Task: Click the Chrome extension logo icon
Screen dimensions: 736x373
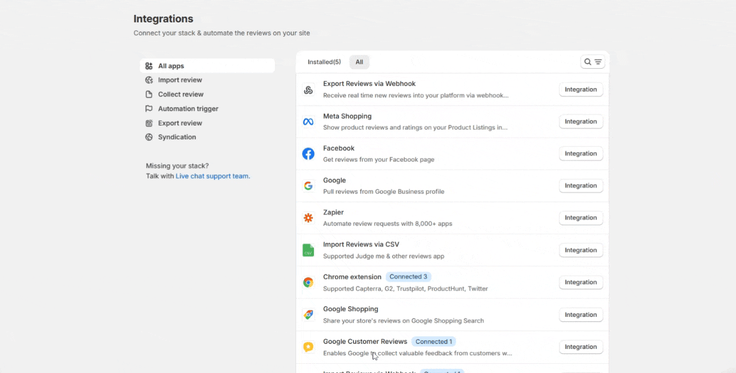Action: [x=308, y=282]
